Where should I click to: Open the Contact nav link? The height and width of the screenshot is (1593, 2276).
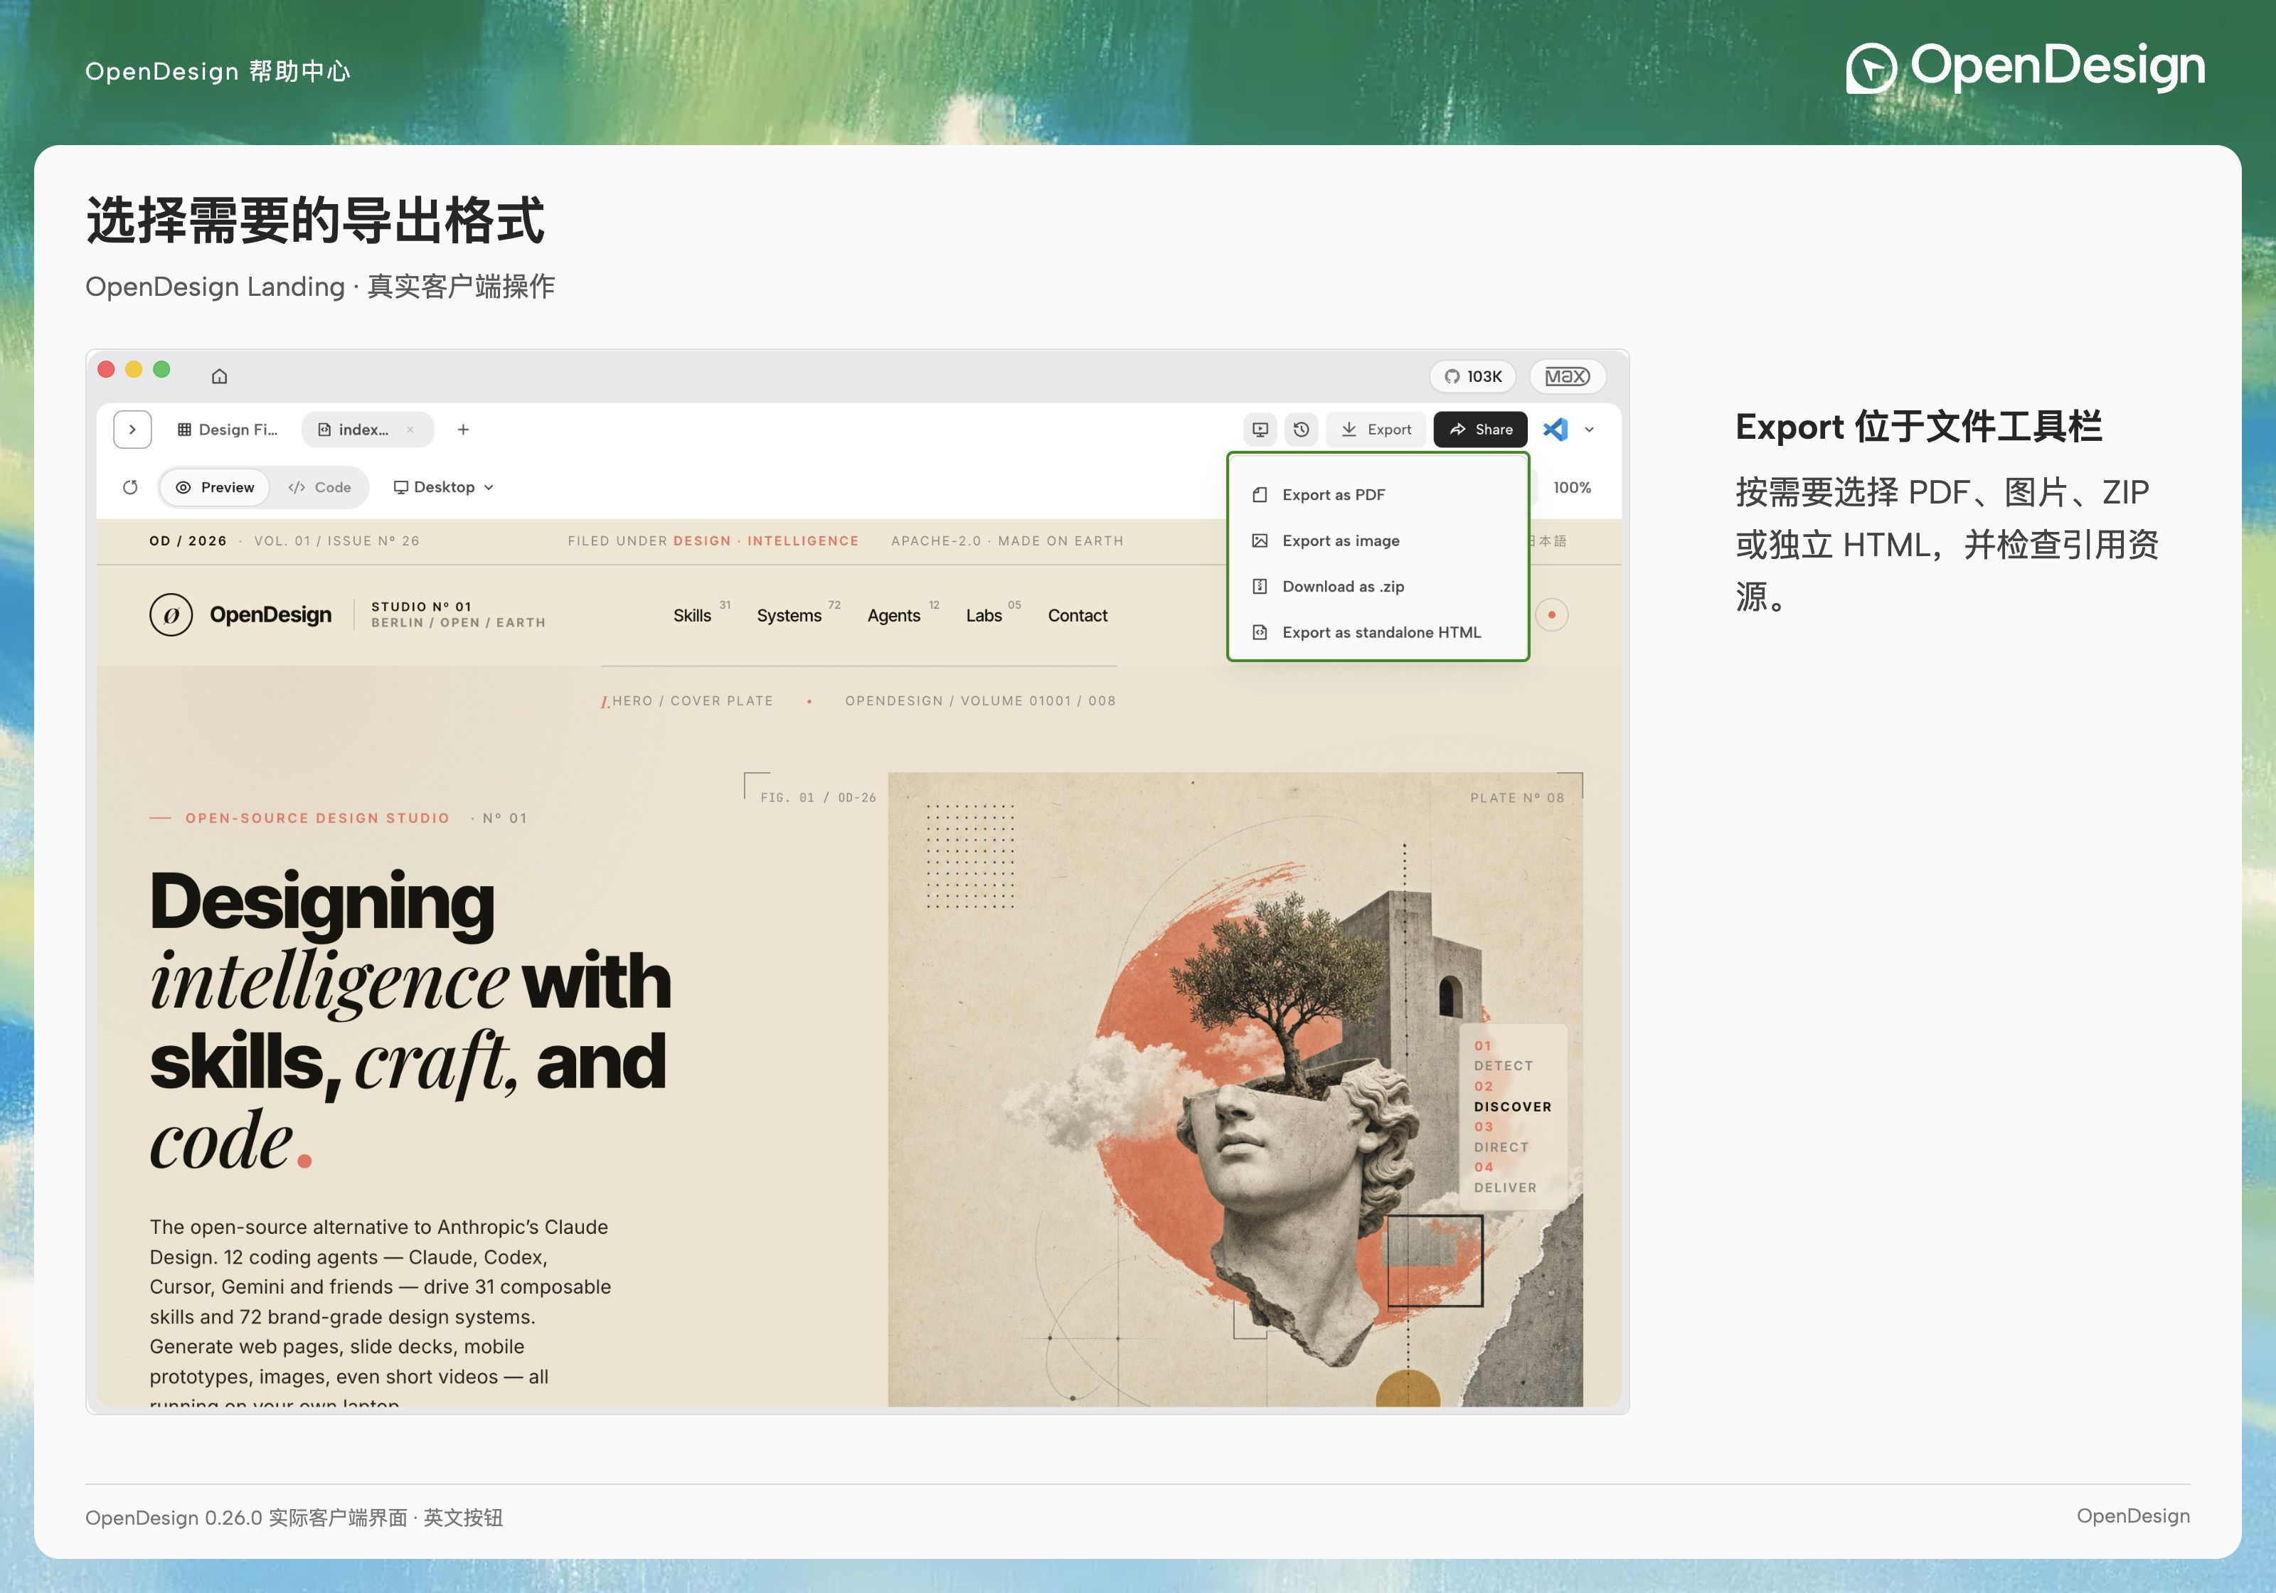1078,616
